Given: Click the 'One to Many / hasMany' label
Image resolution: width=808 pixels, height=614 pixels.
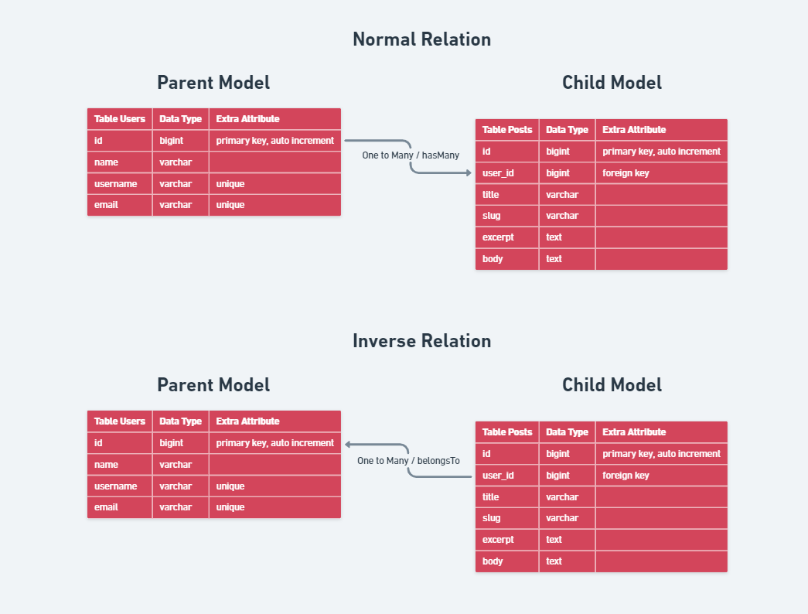Looking at the screenshot, I should click(411, 155).
